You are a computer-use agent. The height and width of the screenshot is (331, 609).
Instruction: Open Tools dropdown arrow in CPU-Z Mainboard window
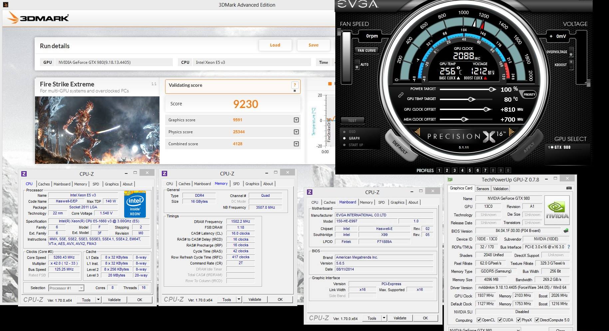pos(384,318)
